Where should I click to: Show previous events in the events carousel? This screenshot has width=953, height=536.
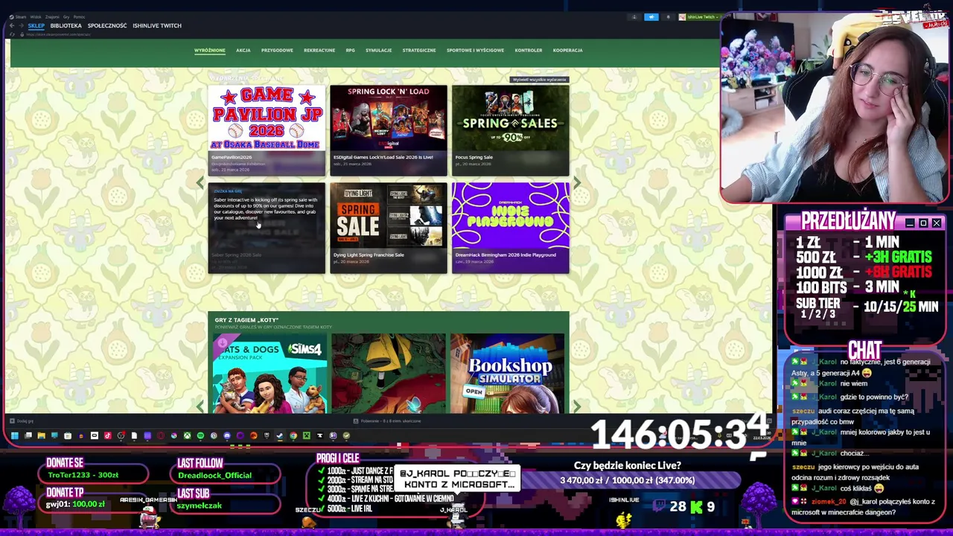point(200,182)
